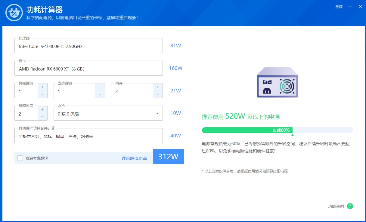Click the green help question mark icon
Viewport: 366px width, 222px height.
click(x=350, y=206)
